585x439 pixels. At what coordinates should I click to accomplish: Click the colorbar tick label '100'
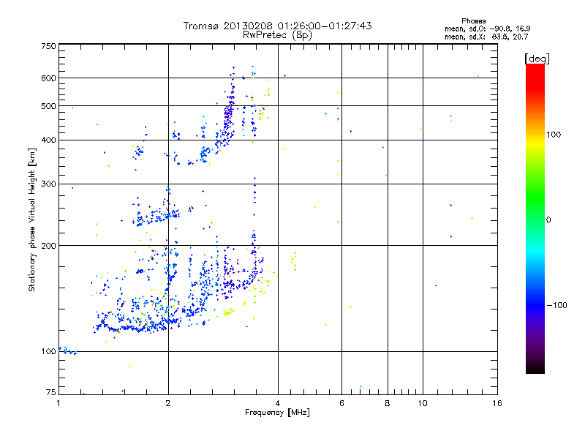click(554, 135)
